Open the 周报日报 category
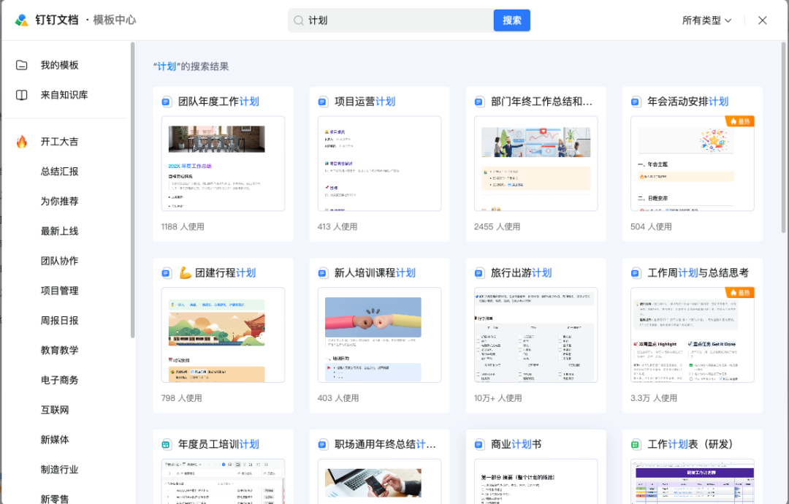Screen dimensions: 789x504 pos(59,321)
